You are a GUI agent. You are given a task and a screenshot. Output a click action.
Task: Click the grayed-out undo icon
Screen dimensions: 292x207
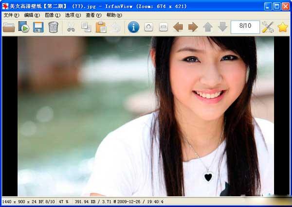(x=115, y=27)
